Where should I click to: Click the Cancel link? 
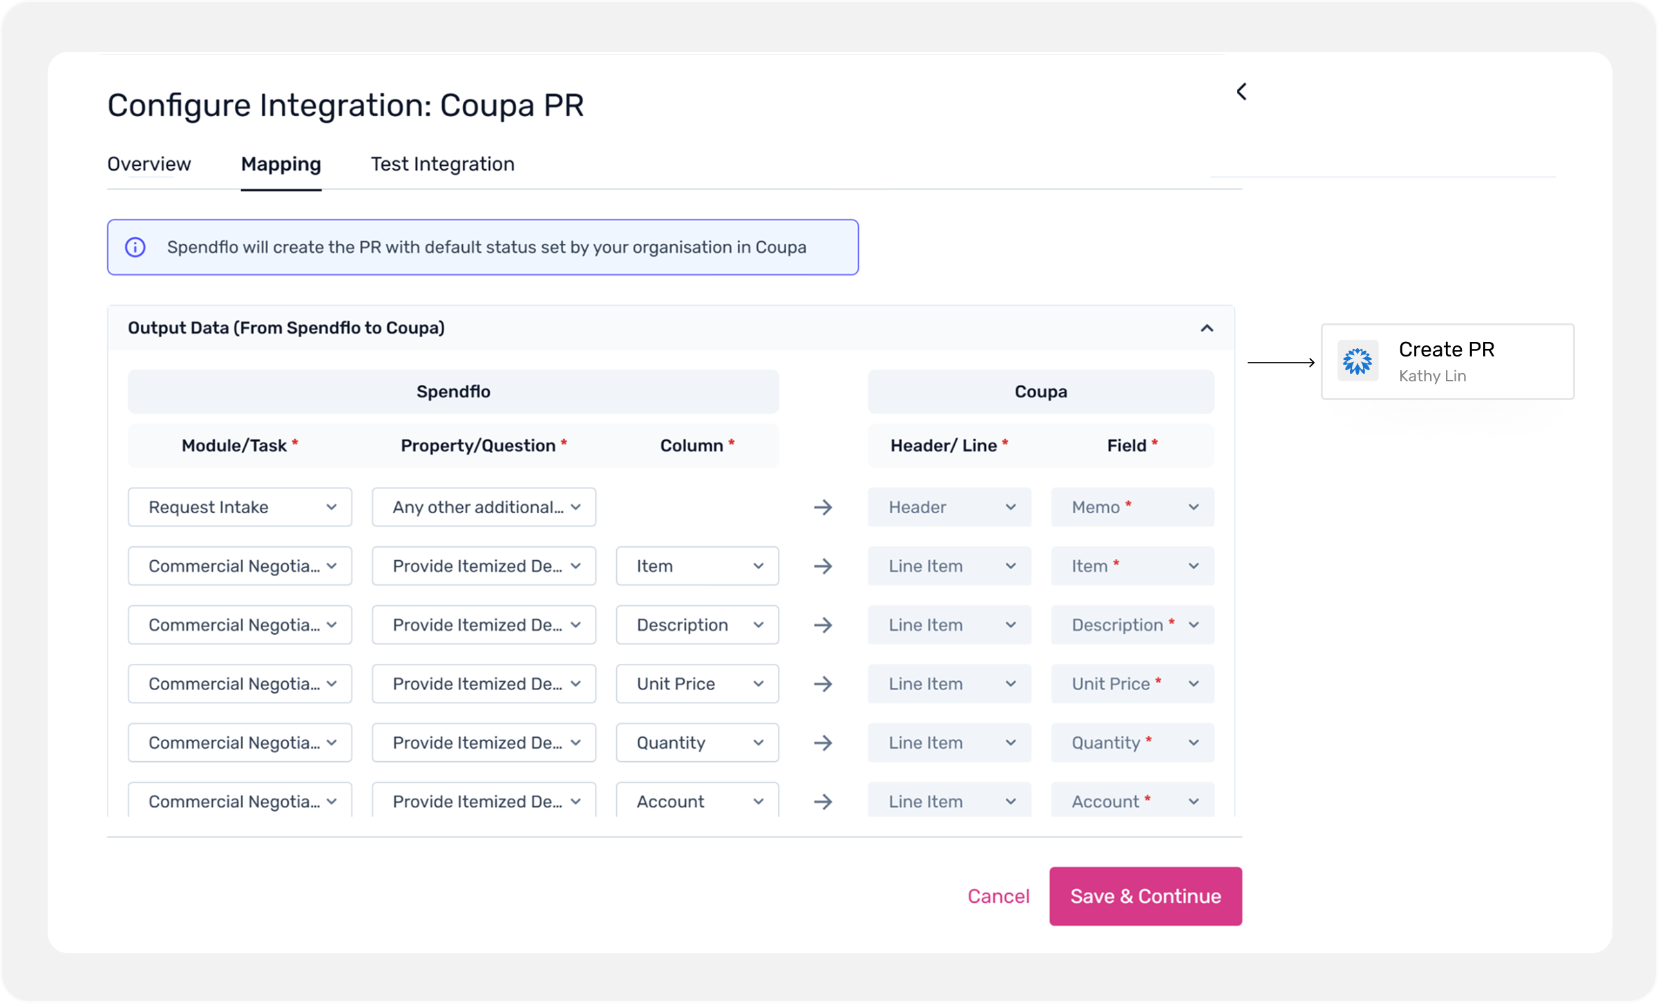(998, 896)
